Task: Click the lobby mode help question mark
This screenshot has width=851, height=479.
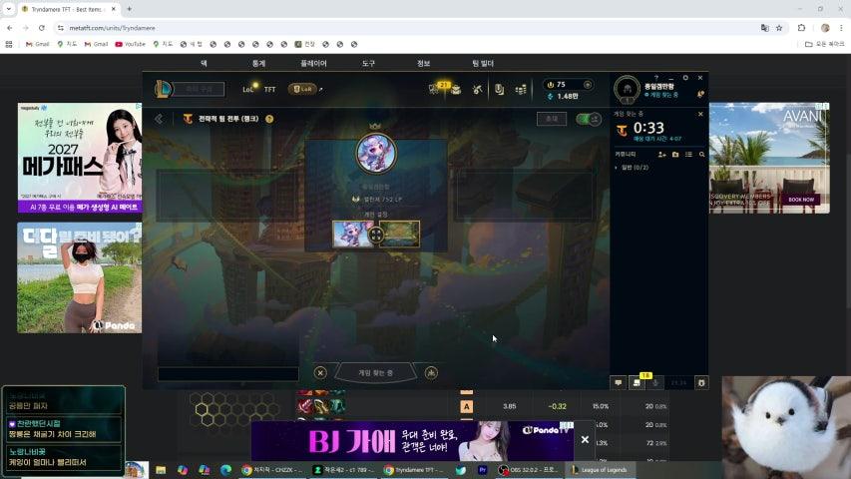Action: pos(269,119)
